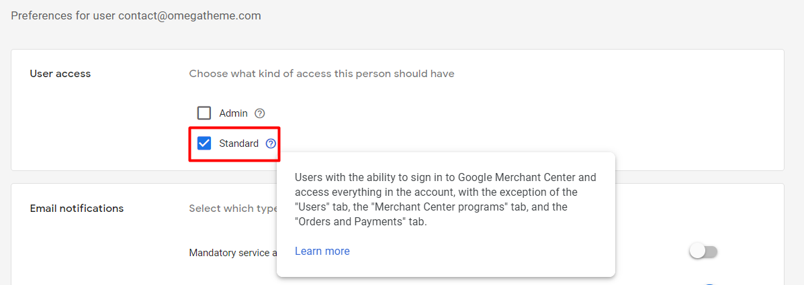Click the Email notifications section heading

click(x=77, y=209)
